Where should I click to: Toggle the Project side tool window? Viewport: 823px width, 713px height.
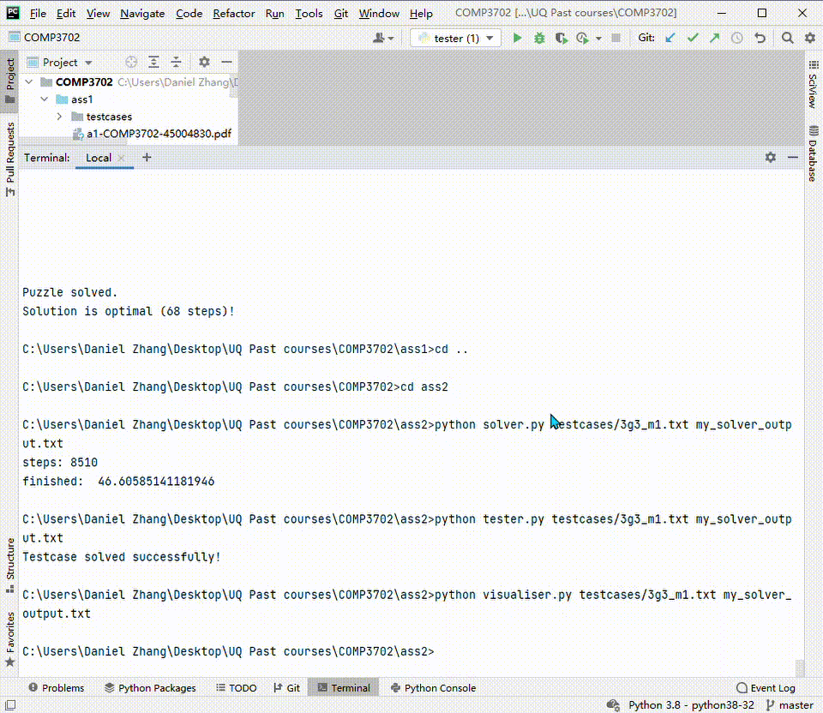[x=9, y=81]
